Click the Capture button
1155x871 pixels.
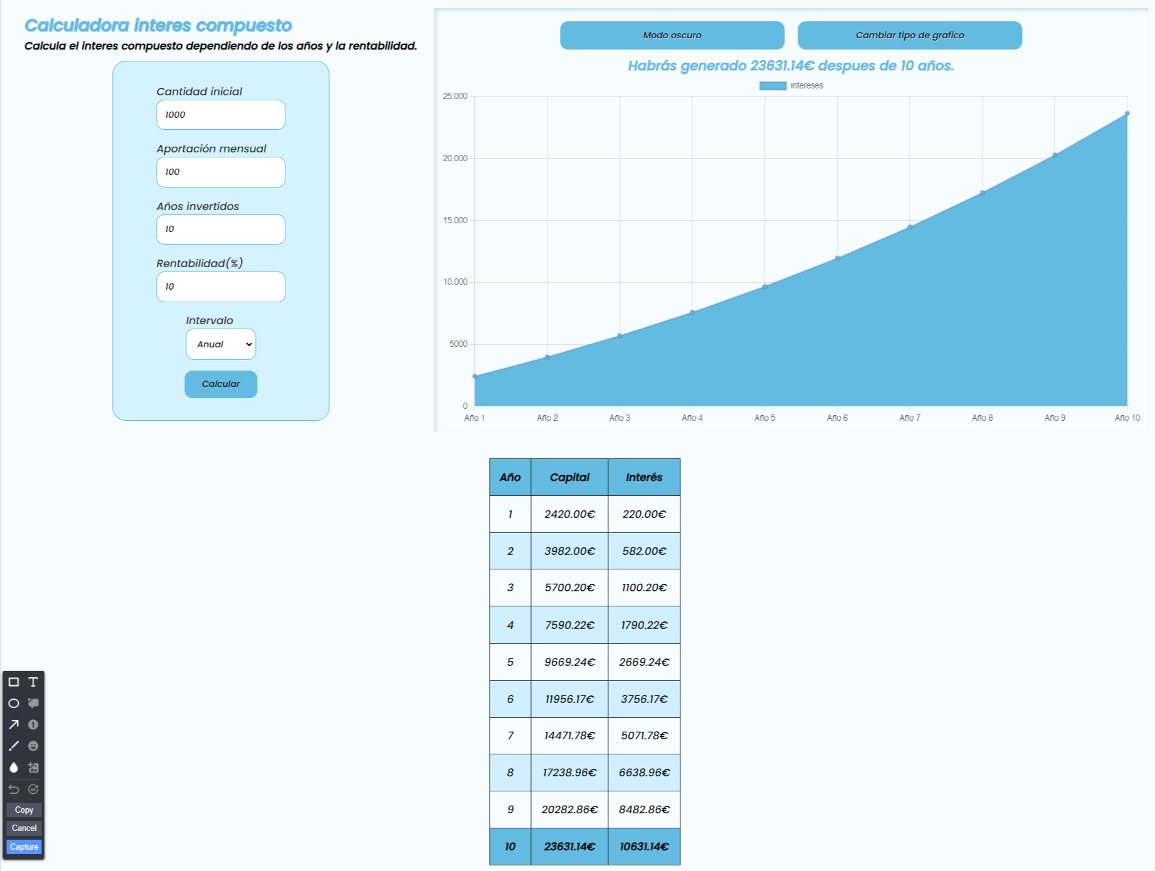(x=24, y=847)
